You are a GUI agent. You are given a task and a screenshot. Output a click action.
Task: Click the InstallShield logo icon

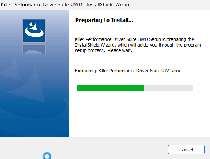[x=34, y=31]
